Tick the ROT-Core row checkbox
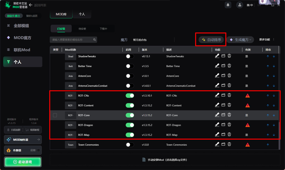This screenshot has width=285, height=170. coord(55,115)
